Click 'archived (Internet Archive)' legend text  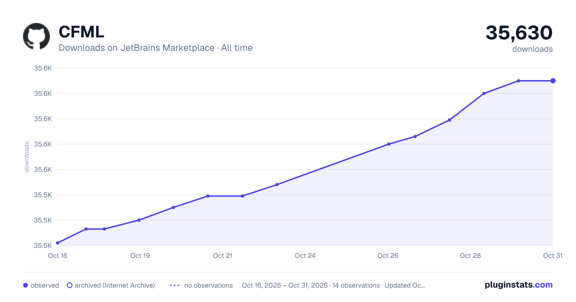(115, 285)
